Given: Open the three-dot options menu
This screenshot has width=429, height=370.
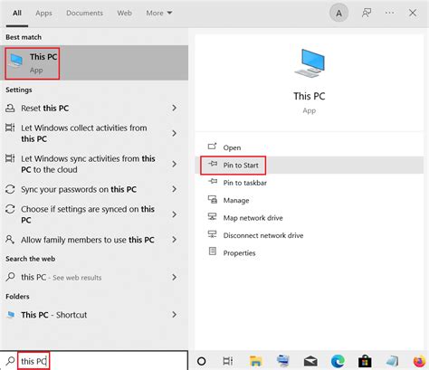Looking at the screenshot, I should point(389,13).
